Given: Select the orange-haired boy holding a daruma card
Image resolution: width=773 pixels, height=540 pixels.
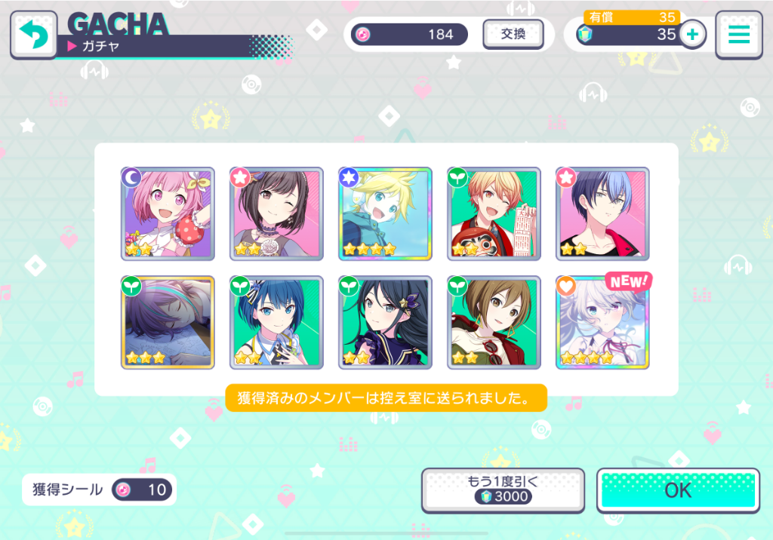Looking at the screenshot, I should click(x=494, y=213).
